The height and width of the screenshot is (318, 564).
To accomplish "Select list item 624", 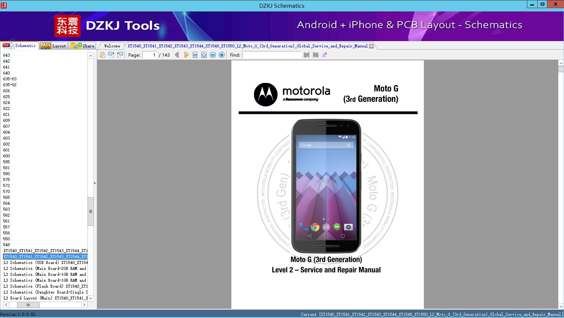I will point(7,103).
